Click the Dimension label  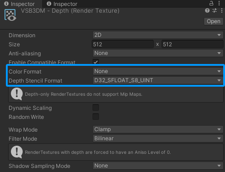coord(22,35)
